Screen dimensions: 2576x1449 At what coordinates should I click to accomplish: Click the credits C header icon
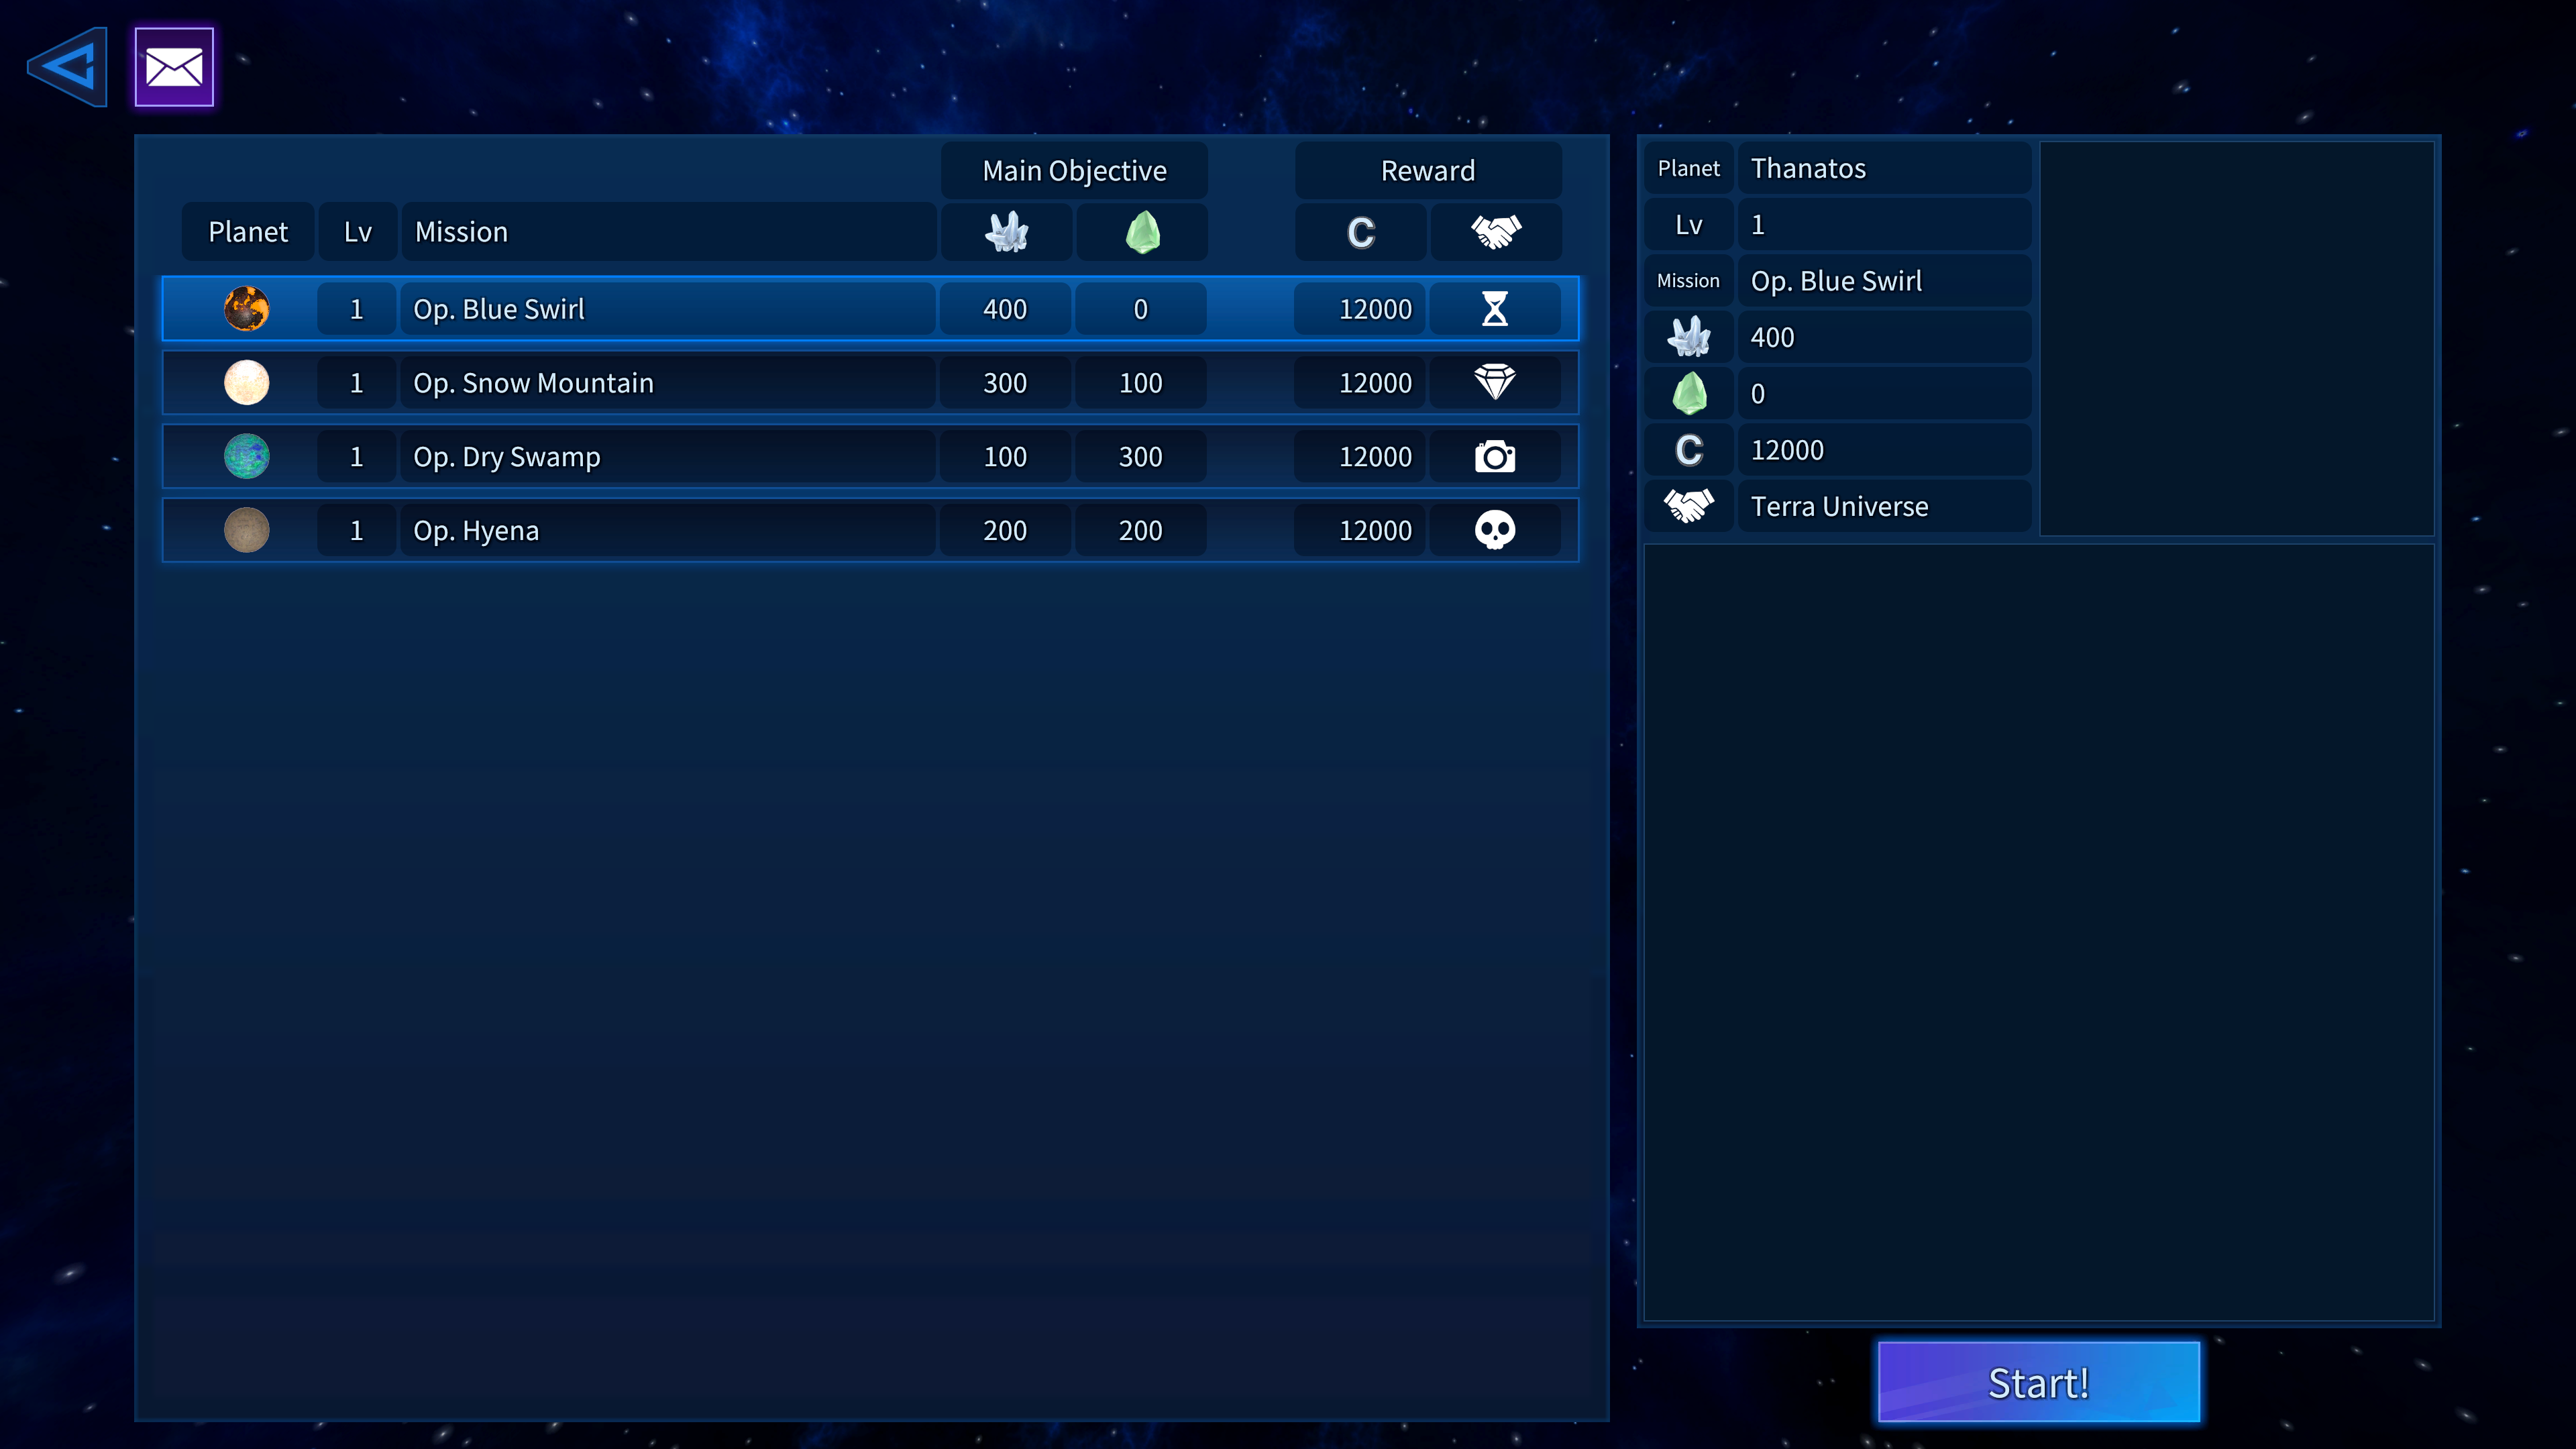pyautogui.click(x=1360, y=232)
